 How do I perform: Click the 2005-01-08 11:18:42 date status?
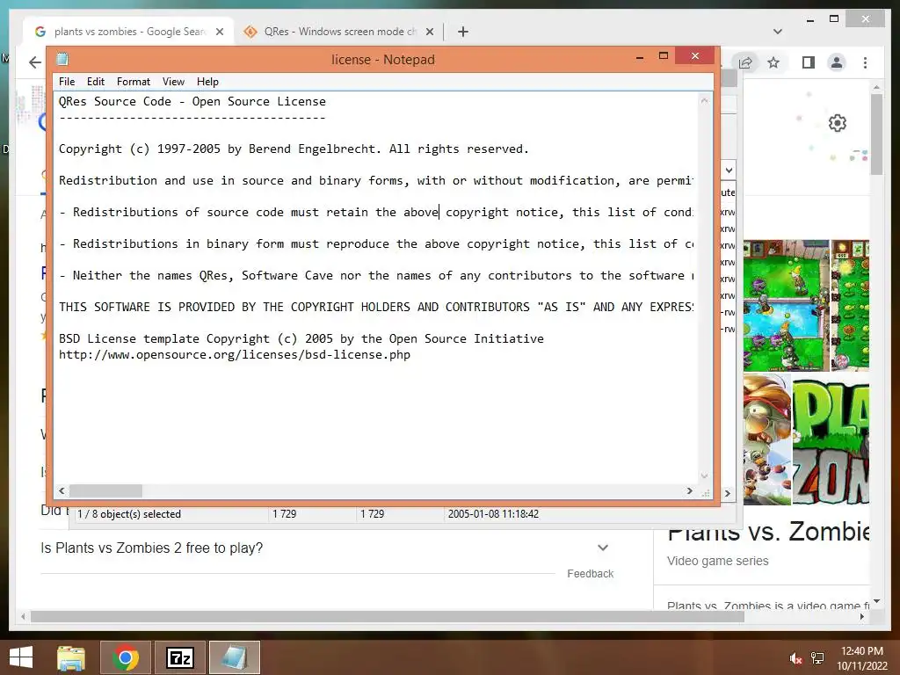494,514
